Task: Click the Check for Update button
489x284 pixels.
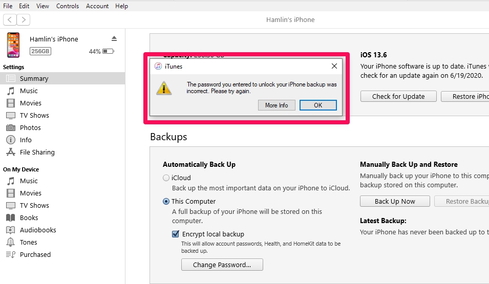Action: pyautogui.click(x=398, y=96)
